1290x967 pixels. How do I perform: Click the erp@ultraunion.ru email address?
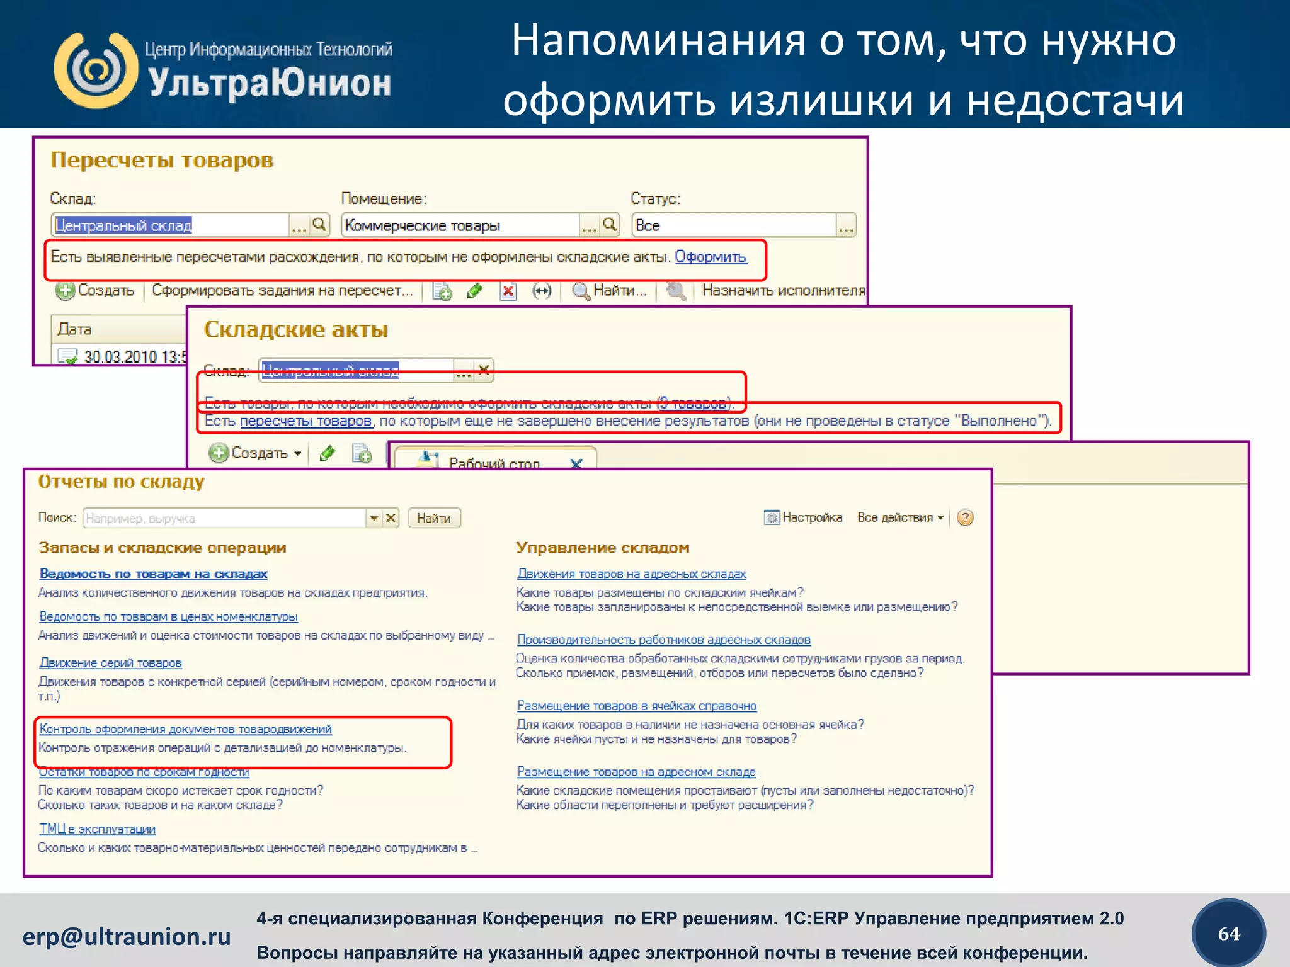point(127,936)
